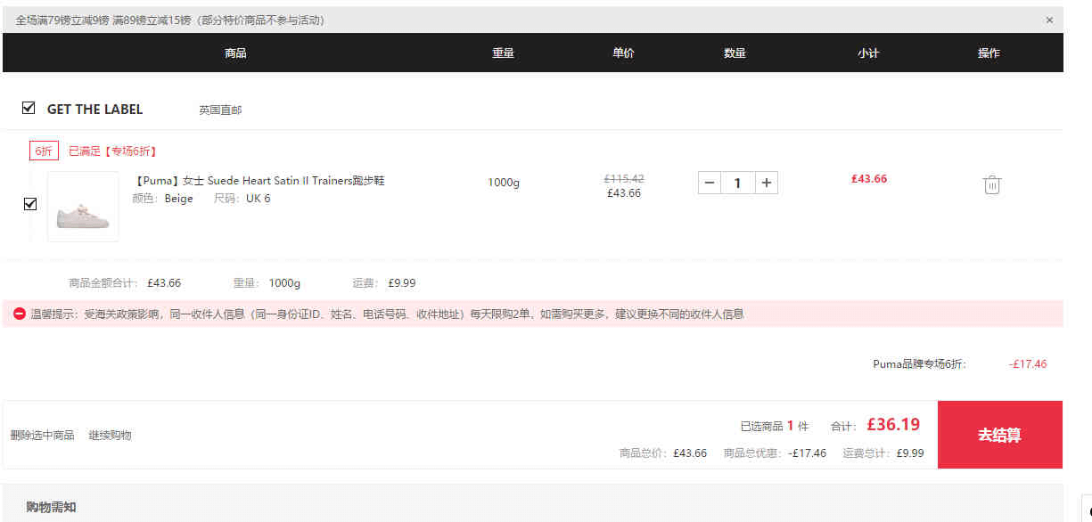The height and width of the screenshot is (522, 1092).
Task: Click the 商品总优惠 -£17.46 summary text
Action: click(x=775, y=453)
